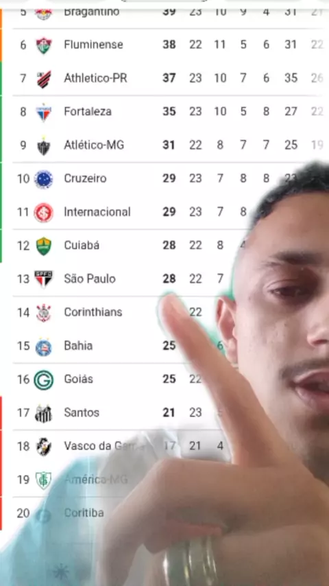Screen dimensions: 329x586
Task: Click the Fortaleza club crest
Action: point(44,112)
